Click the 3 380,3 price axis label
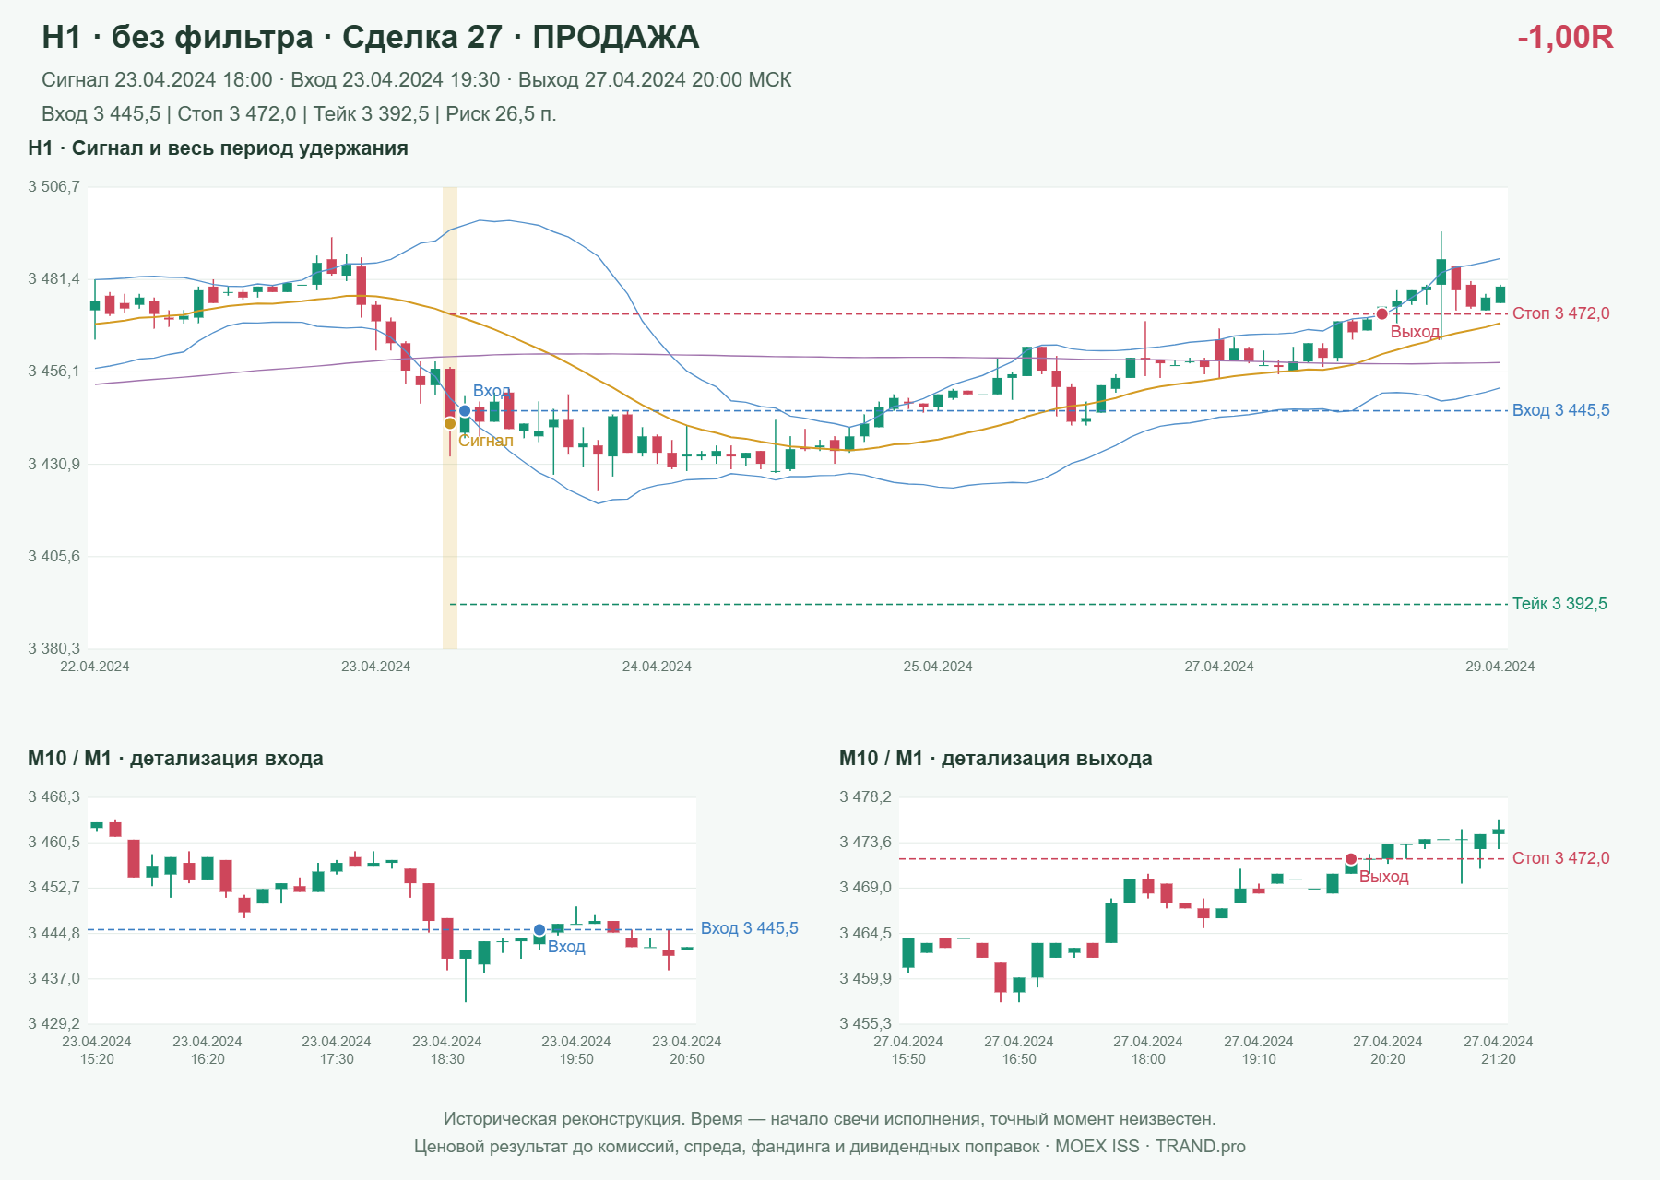This screenshot has width=1660, height=1180. click(53, 649)
